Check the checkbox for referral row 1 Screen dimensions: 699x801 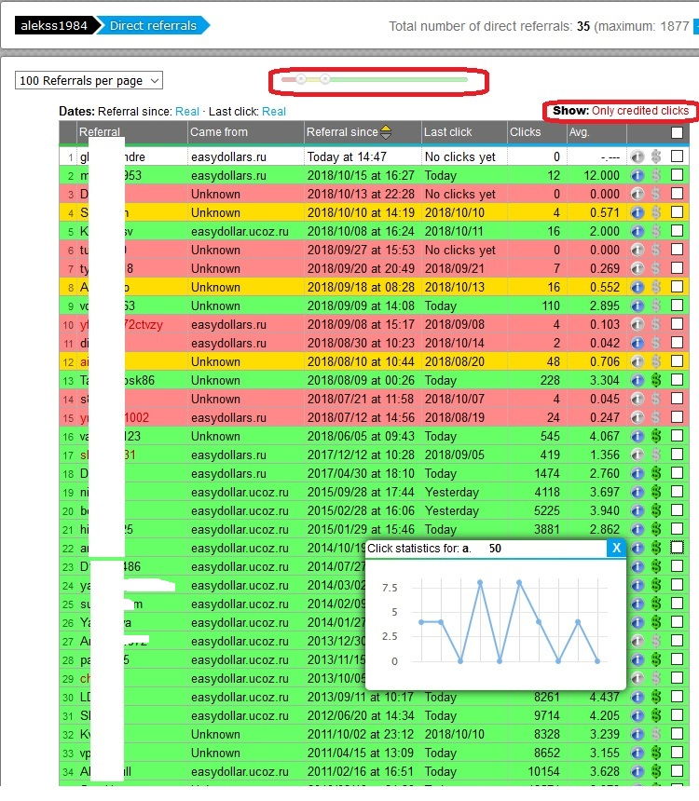point(677,156)
